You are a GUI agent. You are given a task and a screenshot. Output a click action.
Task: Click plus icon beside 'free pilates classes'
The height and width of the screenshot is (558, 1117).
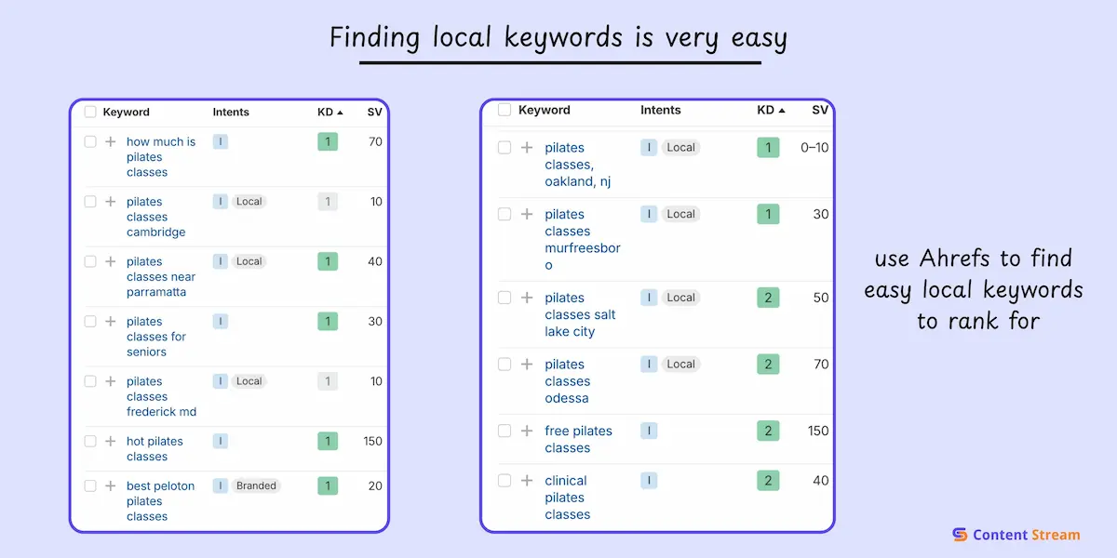(527, 432)
